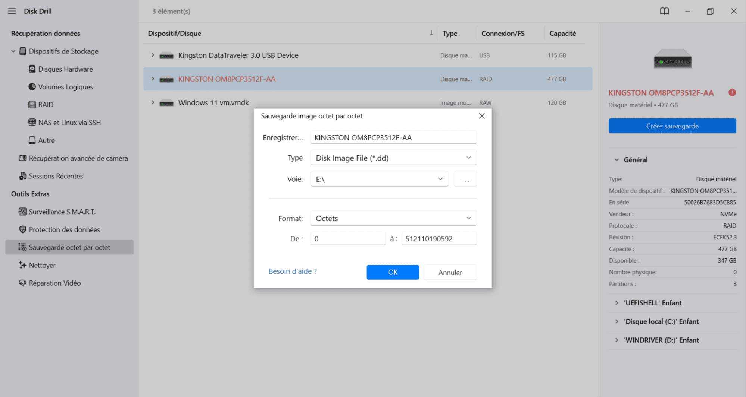Click the Annuler button
Screen dimensions: 746x397
pos(450,272)
